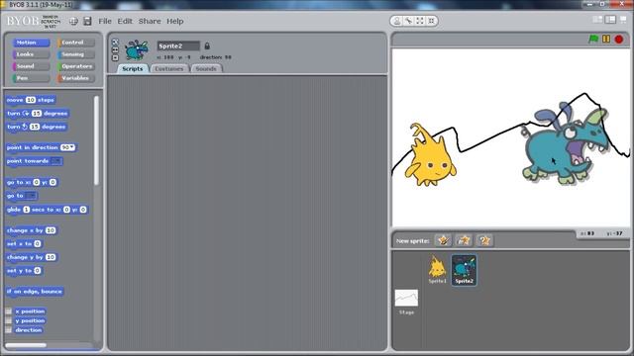This screenshot has width=634, height=356.
Task: Pause the project with the yellow pause button
Action: pyautogui.click(x=606, y=40)
